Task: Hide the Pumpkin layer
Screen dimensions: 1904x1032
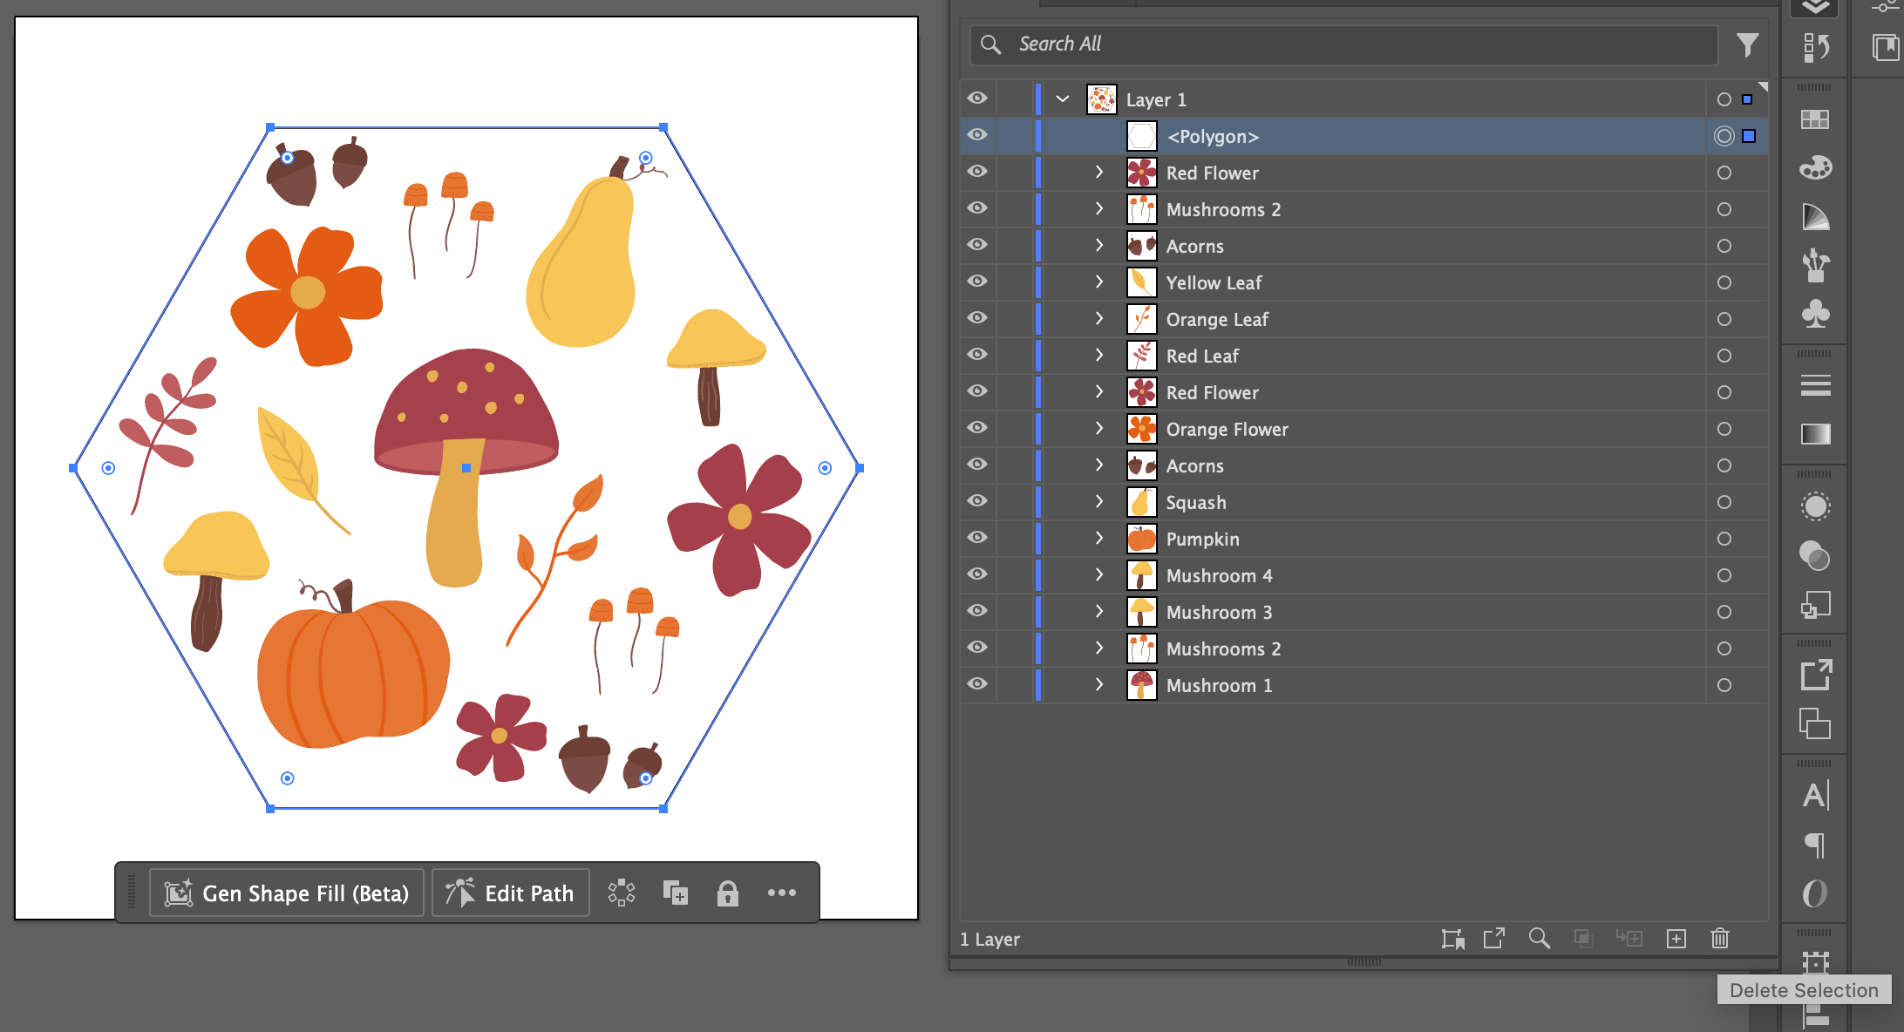Action: [977, 538]
